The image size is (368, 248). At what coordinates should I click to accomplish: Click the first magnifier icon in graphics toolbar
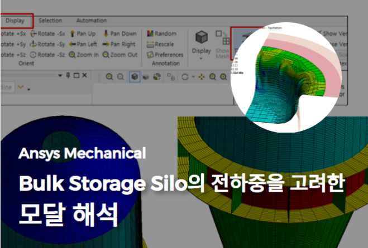[109, 77]
